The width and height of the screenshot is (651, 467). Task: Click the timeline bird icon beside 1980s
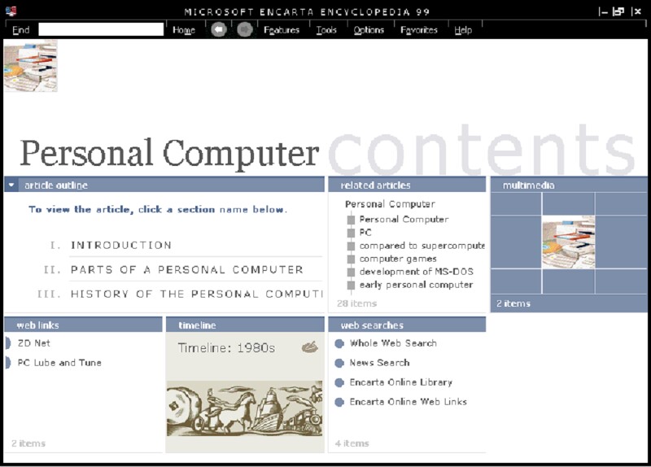pyautogui.click(x=310, y=347)
